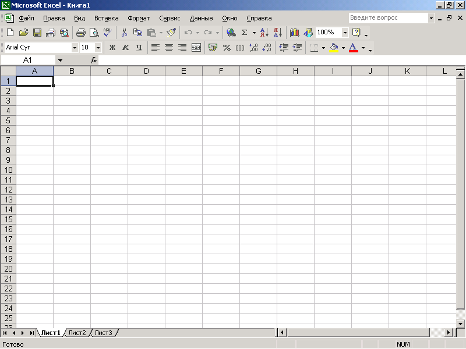Screen dimensions: 466x349
Task: Switch to the Лист3 sheet tab
Action: point(103,333)
